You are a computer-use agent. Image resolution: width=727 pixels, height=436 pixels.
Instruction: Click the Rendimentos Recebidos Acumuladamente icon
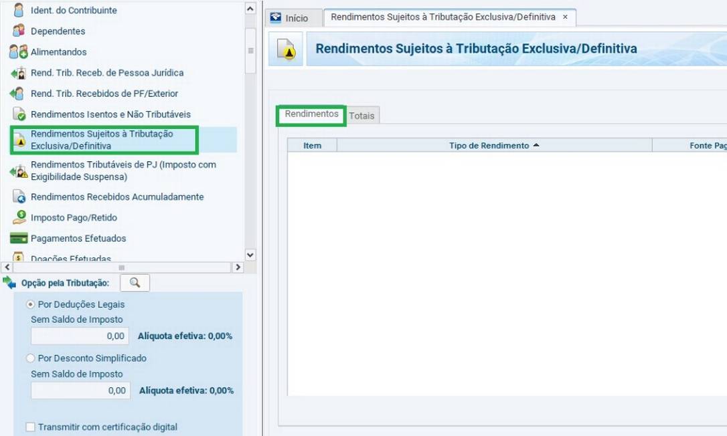(x=18, y=197)
